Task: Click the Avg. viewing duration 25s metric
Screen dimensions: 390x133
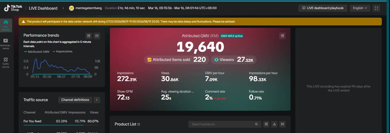Action: [177, 95]
